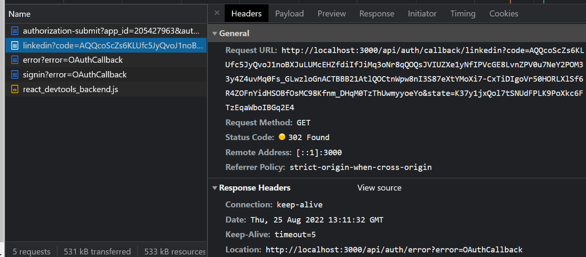The height and width of the screenshot is (257, 586).
Task: Close the request details panel with the X
Action: coord(216,13)
